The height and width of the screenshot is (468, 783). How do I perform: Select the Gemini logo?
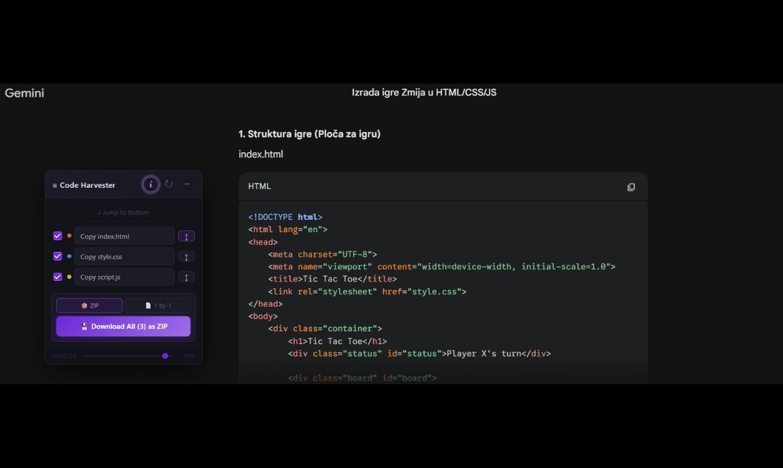click(24, 93)
